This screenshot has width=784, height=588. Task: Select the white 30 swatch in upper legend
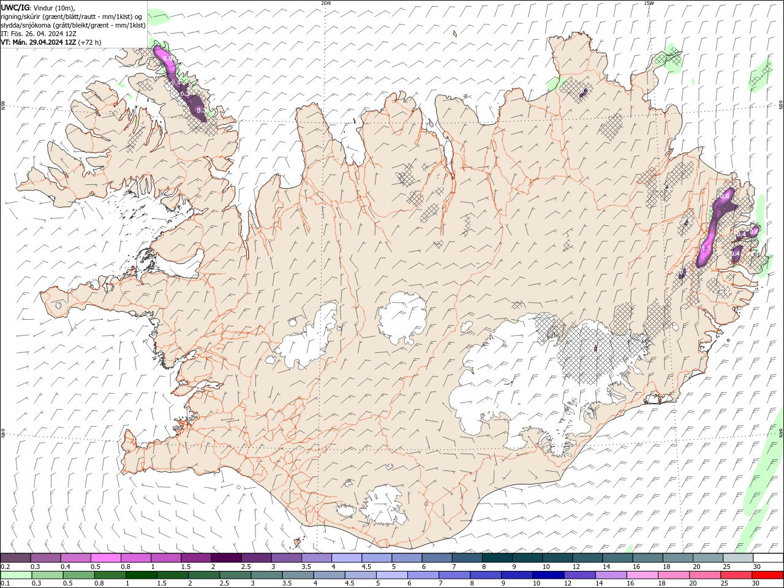767,557
